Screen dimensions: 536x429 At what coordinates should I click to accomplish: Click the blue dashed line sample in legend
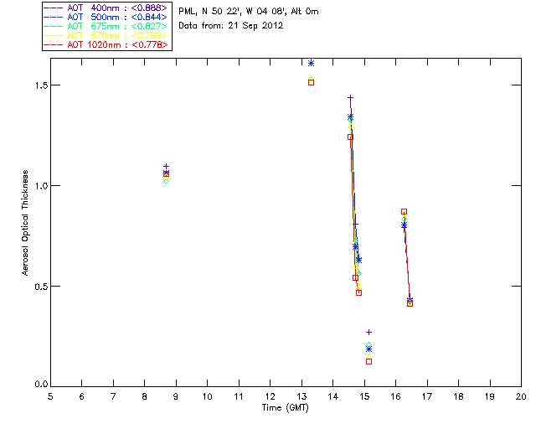click(54, 17)
